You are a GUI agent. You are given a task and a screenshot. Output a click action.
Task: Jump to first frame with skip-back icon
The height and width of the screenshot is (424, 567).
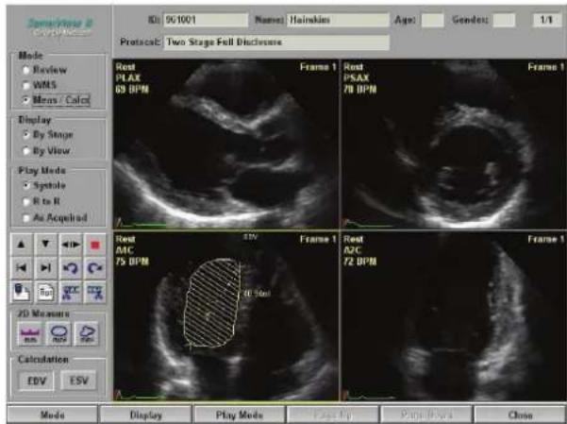click(22, 268)
